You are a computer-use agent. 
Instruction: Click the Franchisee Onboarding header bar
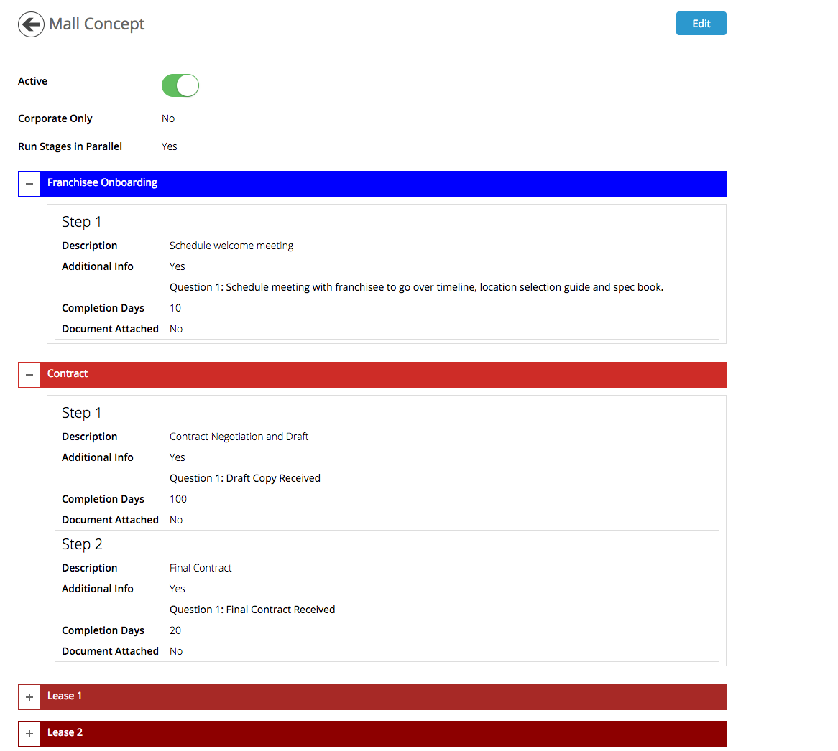[383, 184]
